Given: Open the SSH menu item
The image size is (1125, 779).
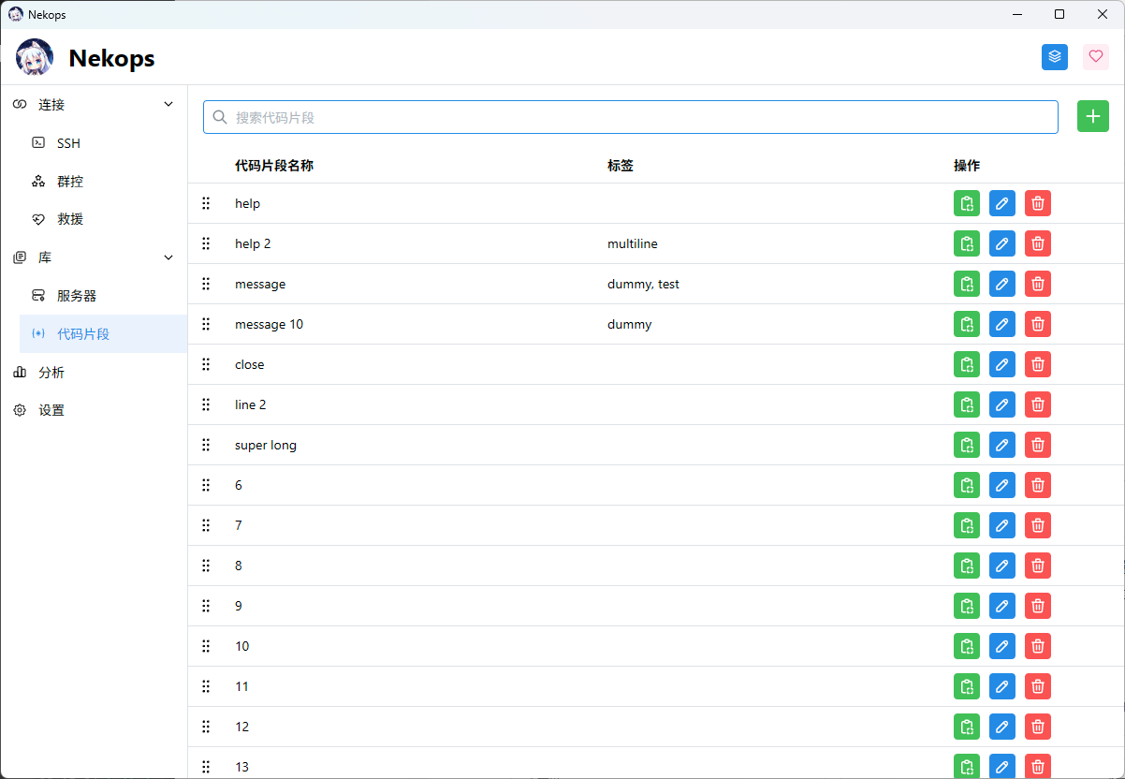Looking at the screenshot, I should (x=68, y=143).
